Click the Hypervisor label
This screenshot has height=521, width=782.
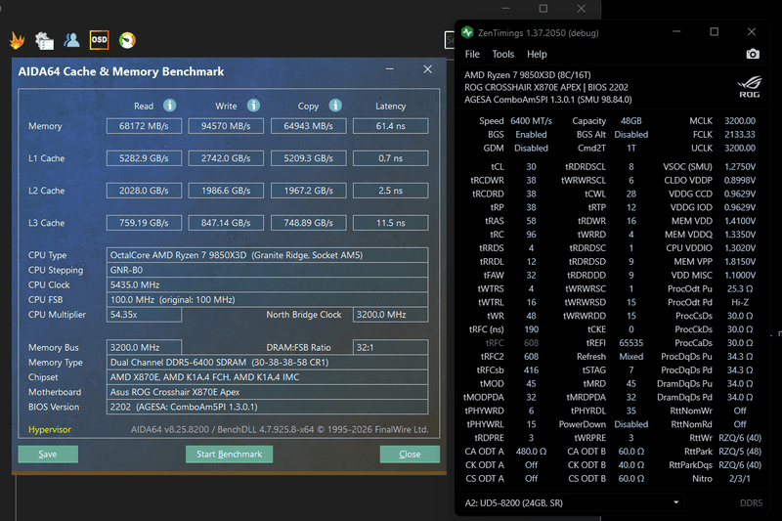tap(50, 429)
